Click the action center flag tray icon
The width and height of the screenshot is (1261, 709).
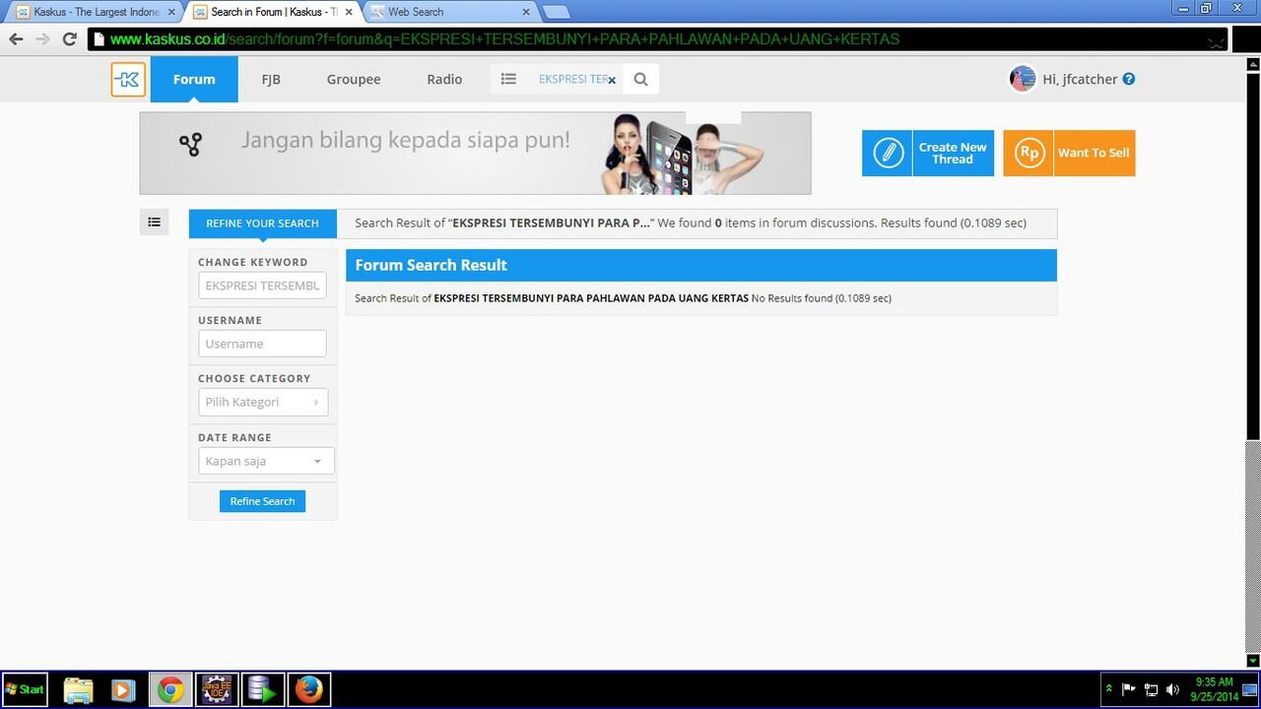(1129, 689)
